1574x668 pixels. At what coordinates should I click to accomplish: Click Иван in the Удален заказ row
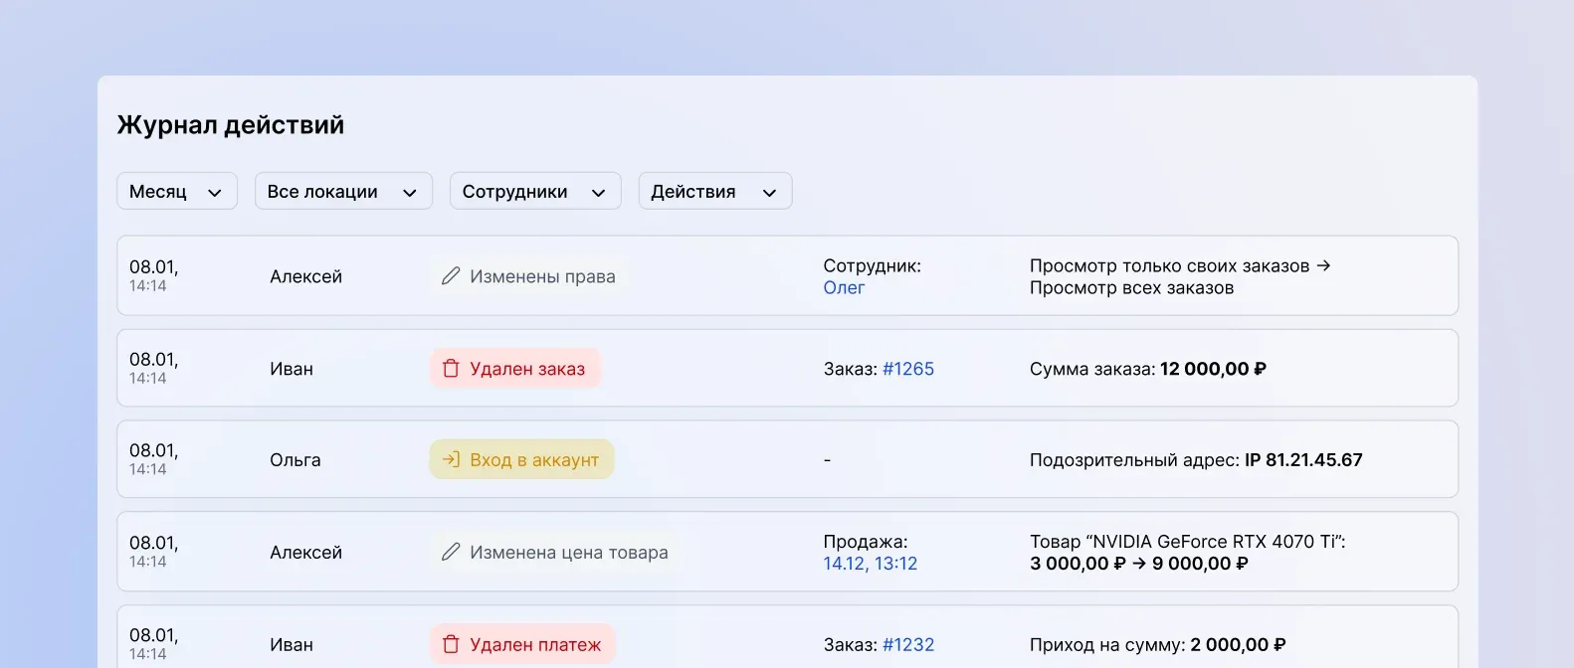point(292,369)
